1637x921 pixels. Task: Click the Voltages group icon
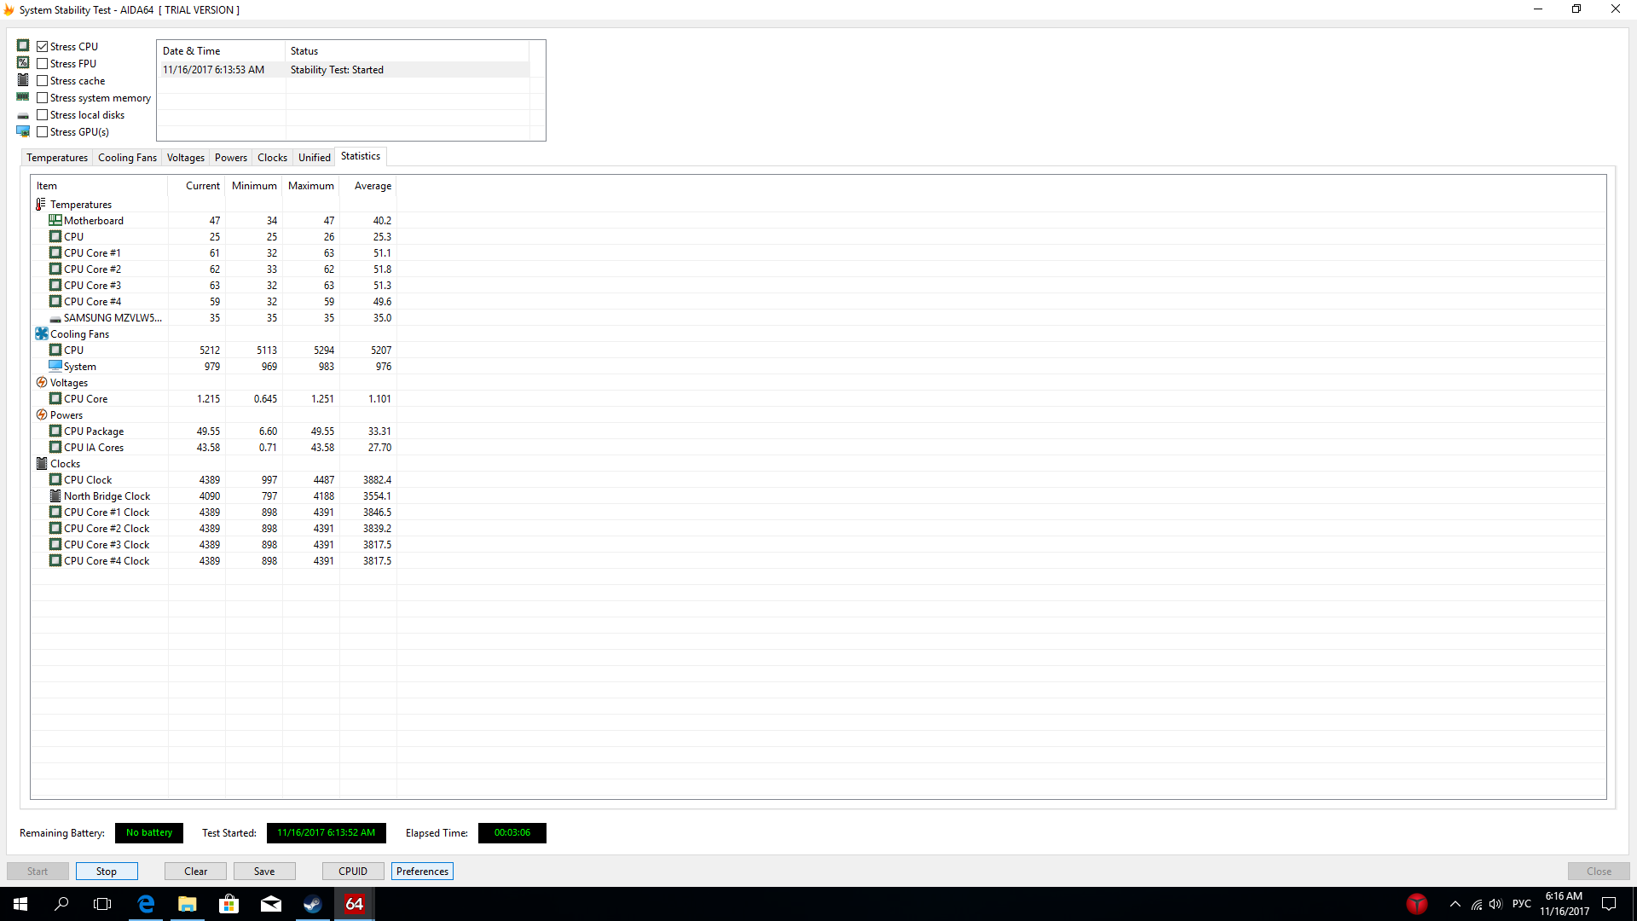(41, 383)
